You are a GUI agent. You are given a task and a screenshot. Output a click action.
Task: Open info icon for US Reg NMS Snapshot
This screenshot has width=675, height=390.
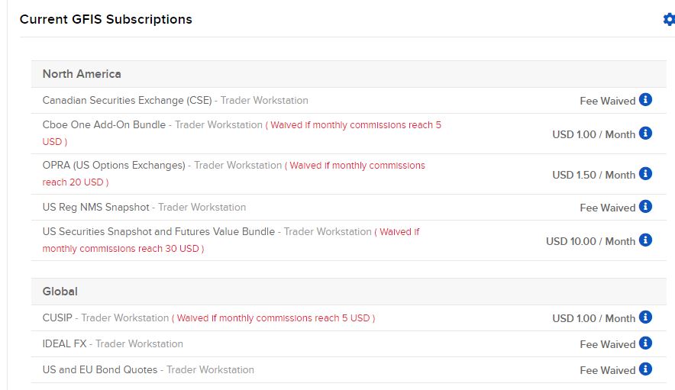point(645,206)
